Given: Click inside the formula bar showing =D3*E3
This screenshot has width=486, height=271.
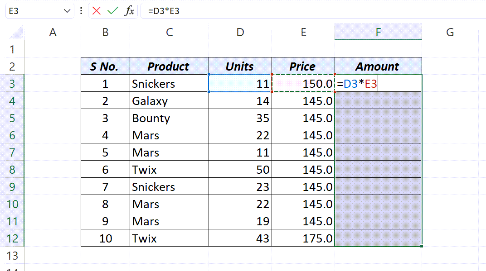Looking at the screenshot, I should click(181, 10).
